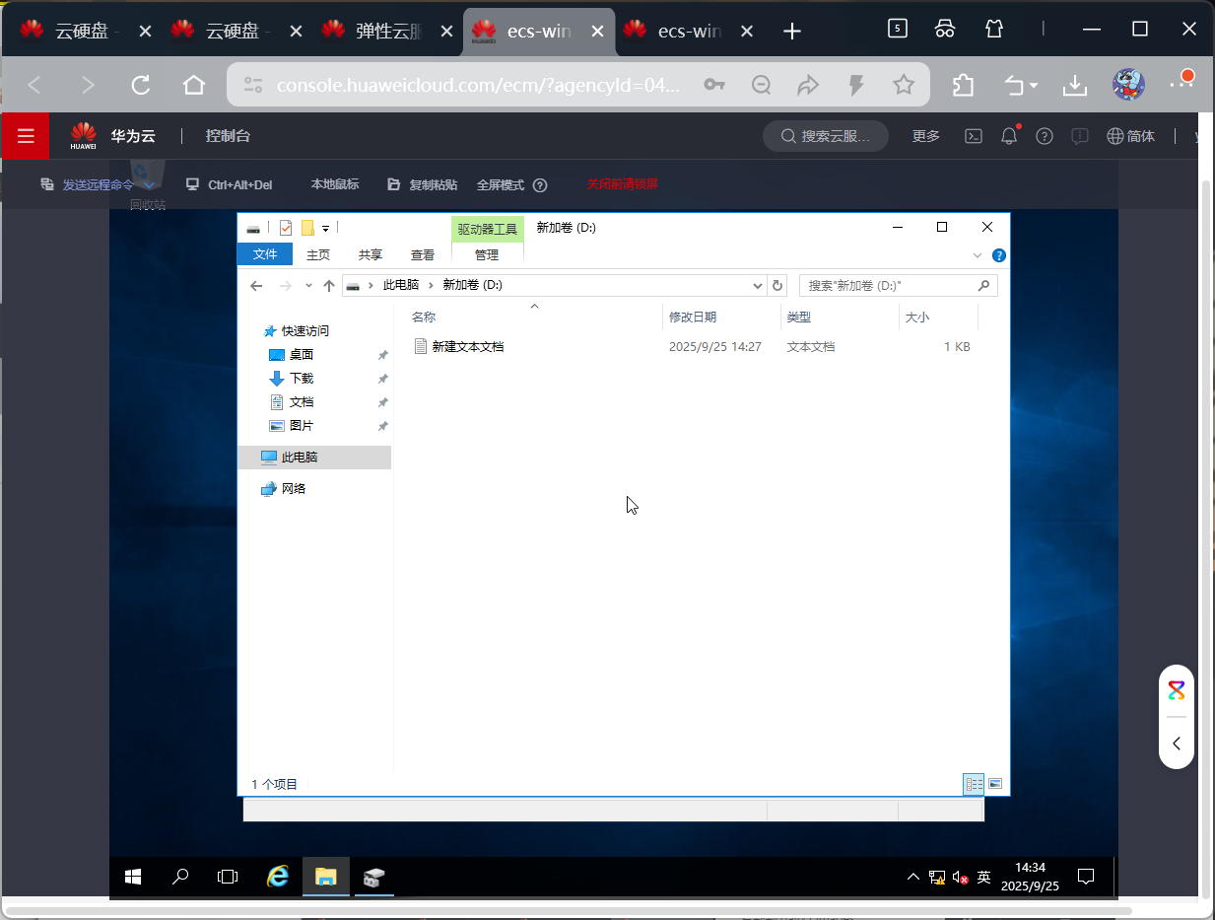Viewport: 1215px width, 920px height.
Task: Click the 全屏模式 help question mark
Action: tap(540, 184)
